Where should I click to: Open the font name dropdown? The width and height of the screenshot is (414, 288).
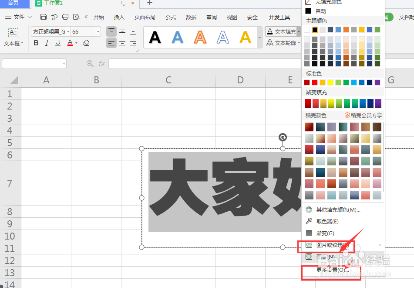[x=68, y=31]
